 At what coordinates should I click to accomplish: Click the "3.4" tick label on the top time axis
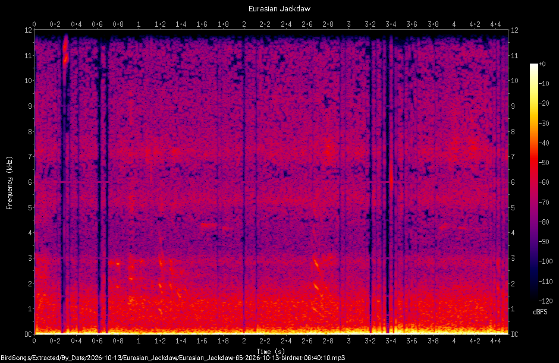391,24
